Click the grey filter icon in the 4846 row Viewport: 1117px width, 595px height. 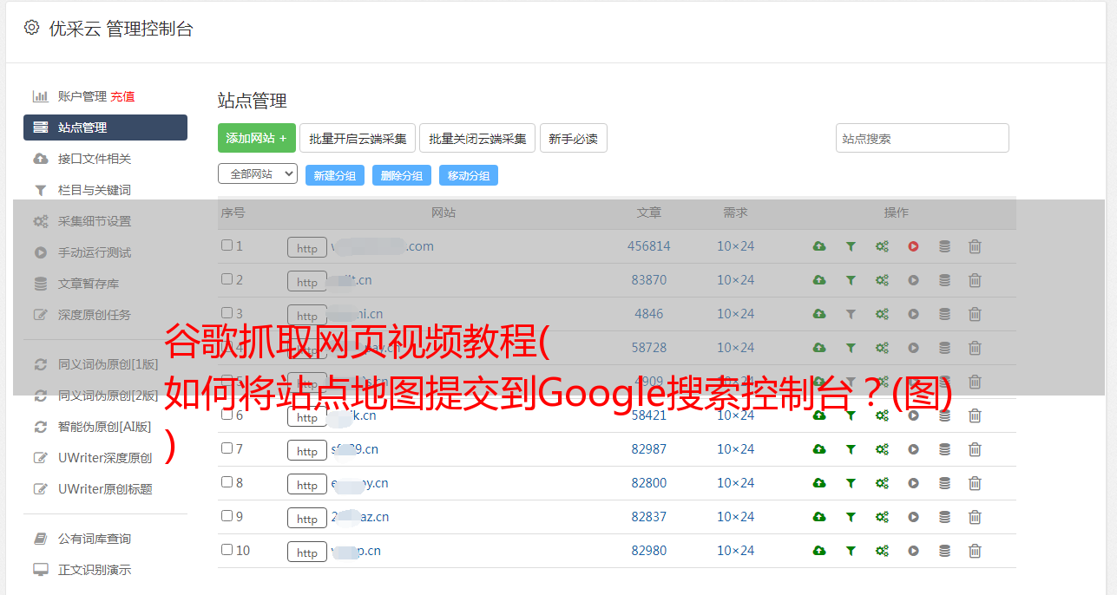[851, 314]
